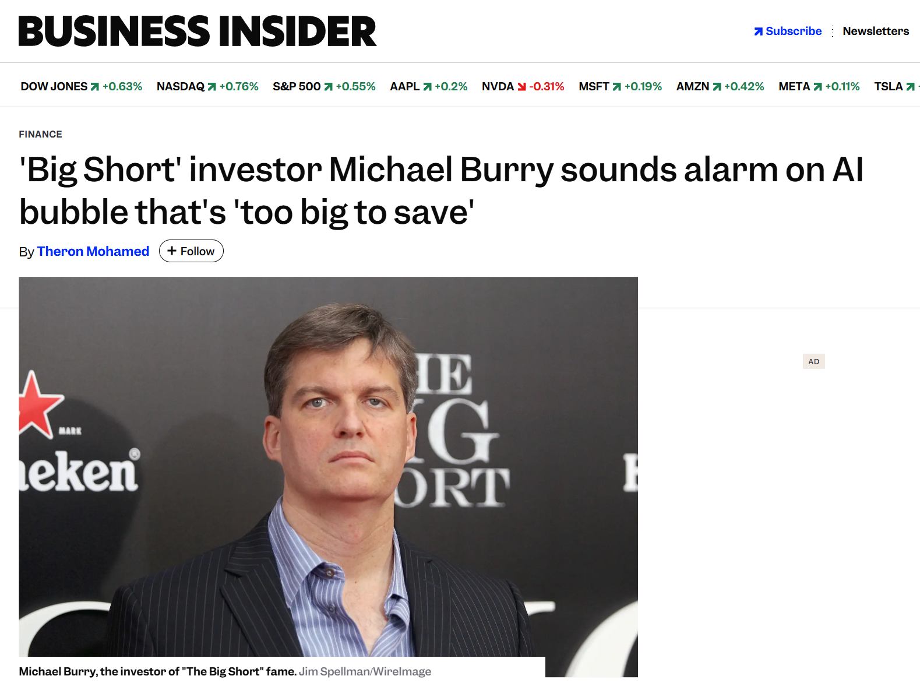920x690 pixels.
Task: Click the Business Insider logo
Action: (x=198, y=31)
